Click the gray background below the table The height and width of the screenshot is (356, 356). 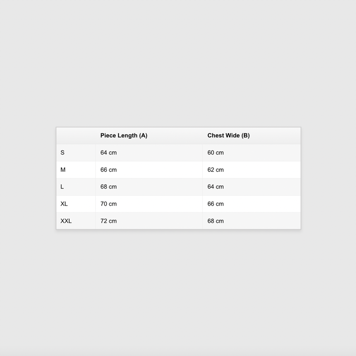(178, 293)
